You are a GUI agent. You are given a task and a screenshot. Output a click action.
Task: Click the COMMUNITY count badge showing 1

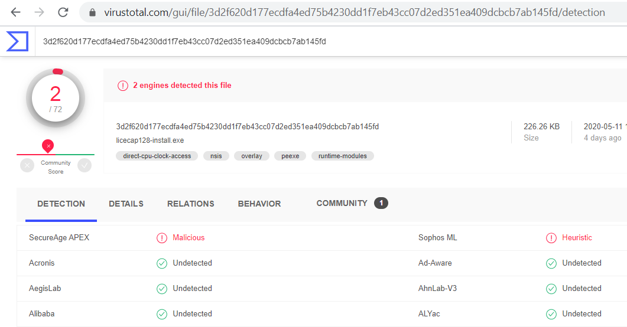point(381,203)
